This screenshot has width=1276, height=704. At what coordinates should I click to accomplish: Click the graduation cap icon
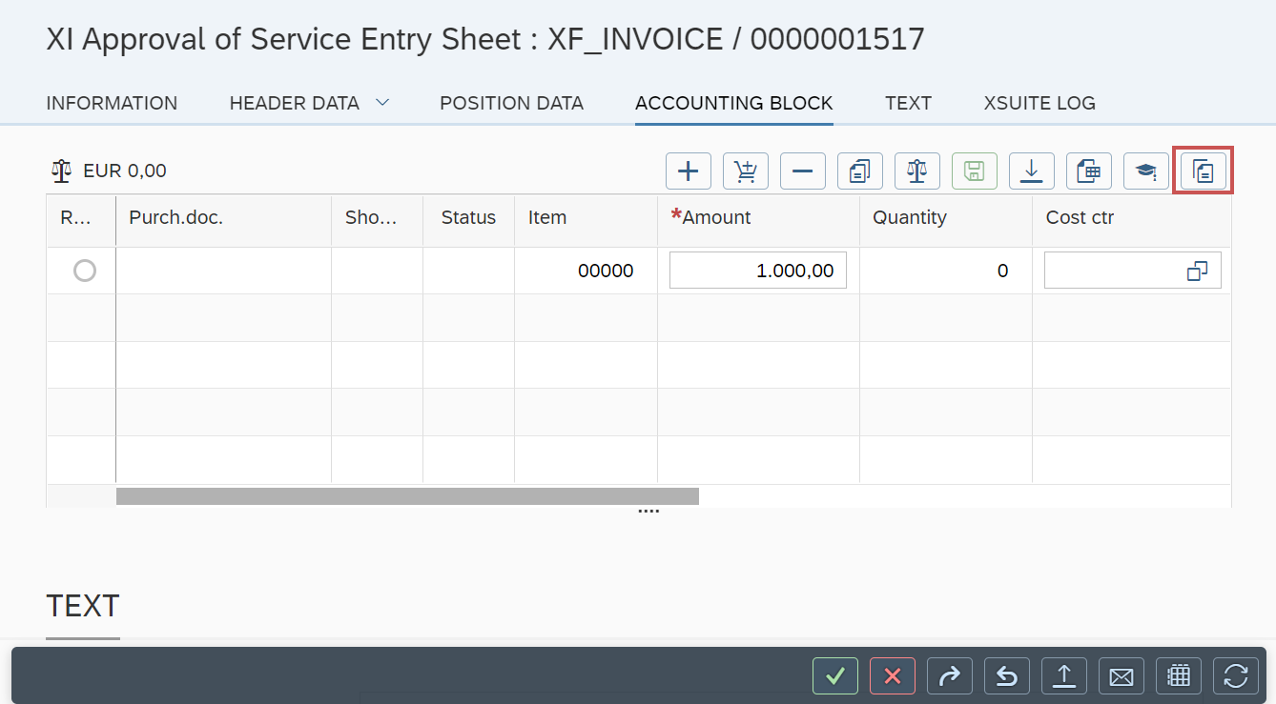tap(1145, 171)
